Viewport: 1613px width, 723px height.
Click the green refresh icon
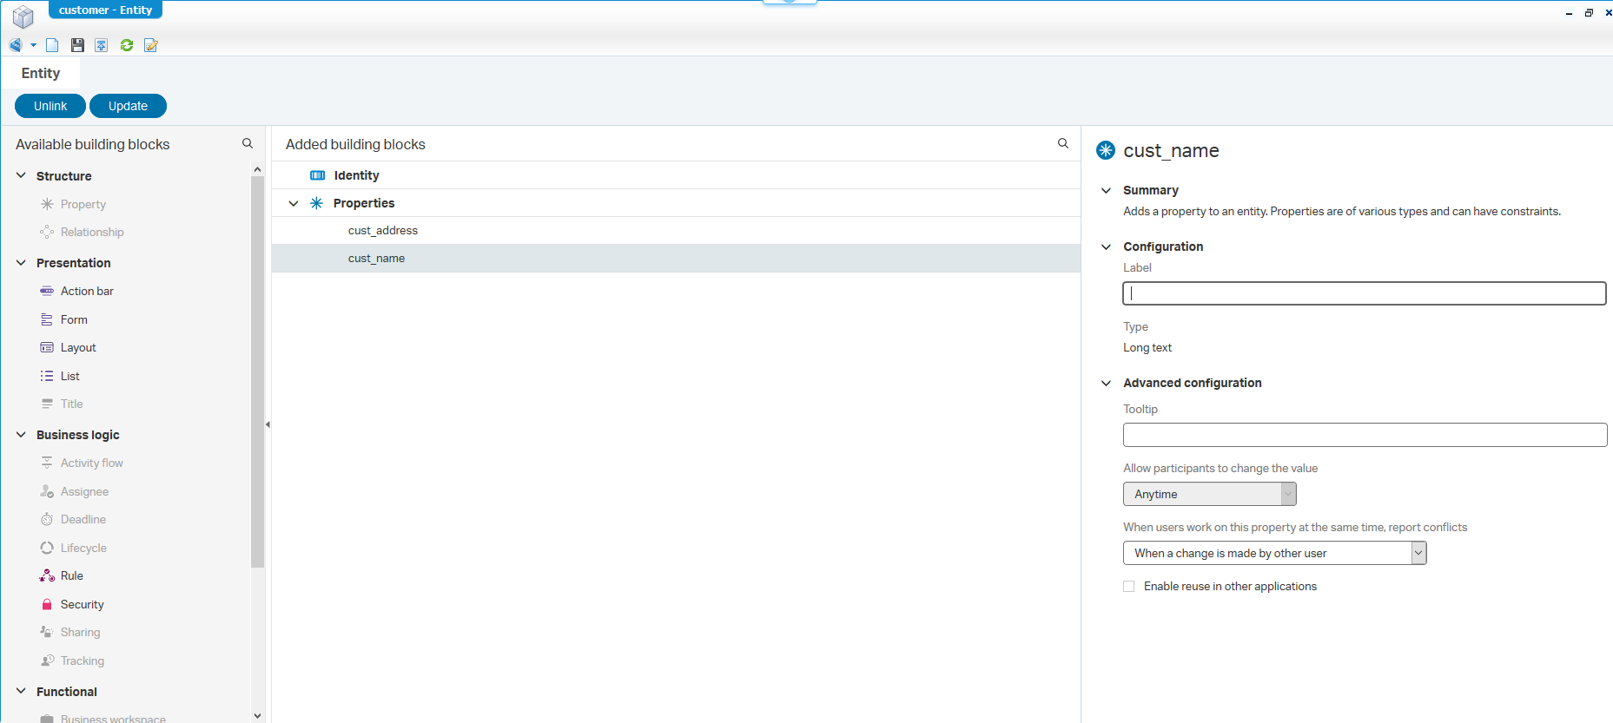tap(127, 45)
